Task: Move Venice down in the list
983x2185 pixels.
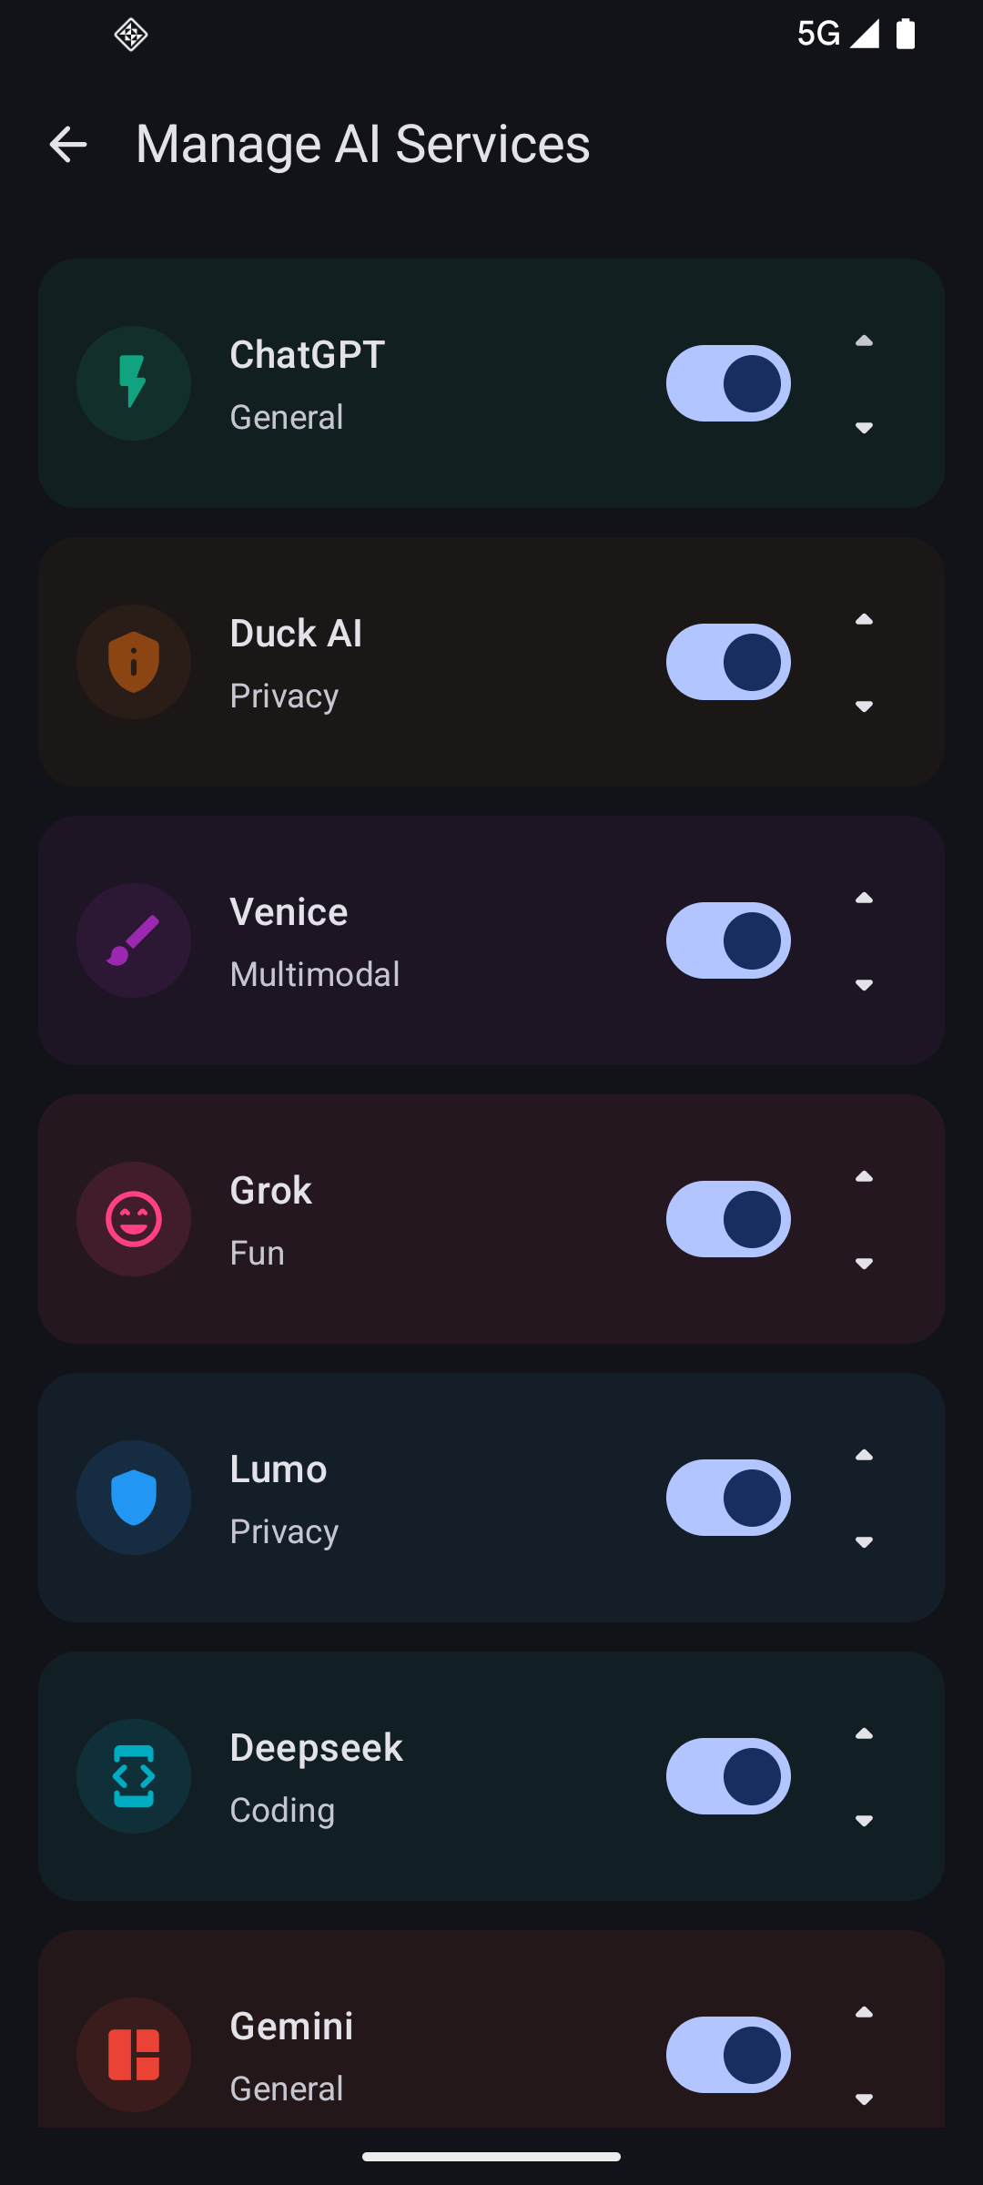Action: point(864,985)
